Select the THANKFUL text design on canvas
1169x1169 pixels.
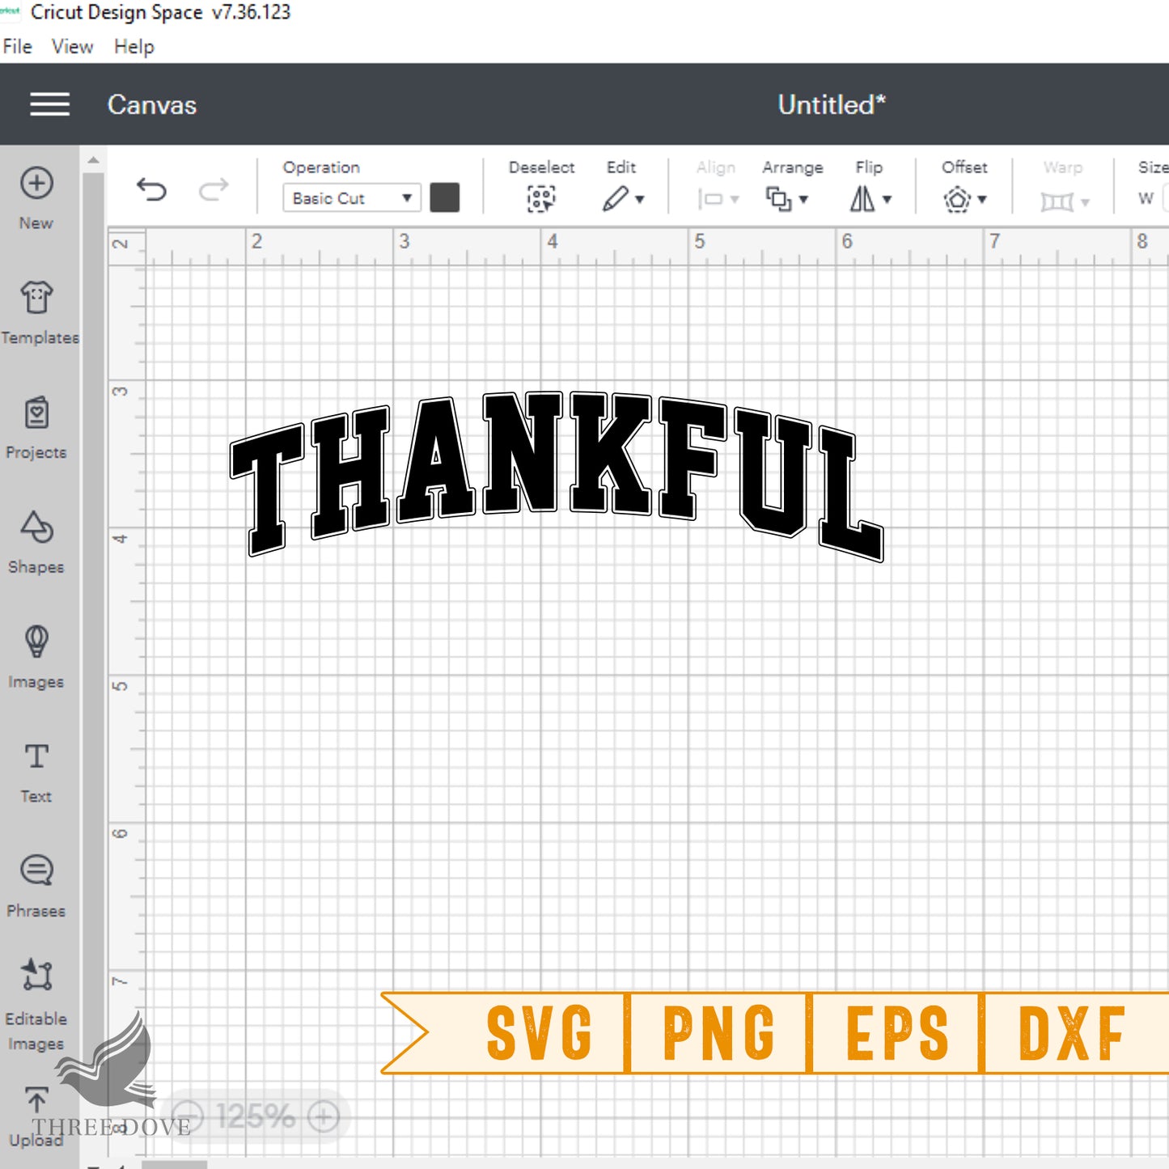click(x=557, y=476)
